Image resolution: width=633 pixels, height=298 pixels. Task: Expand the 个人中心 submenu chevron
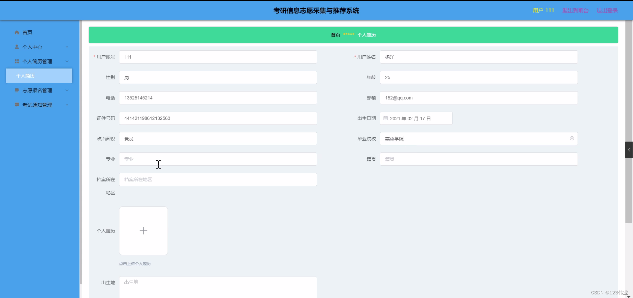tap(67, 47)
